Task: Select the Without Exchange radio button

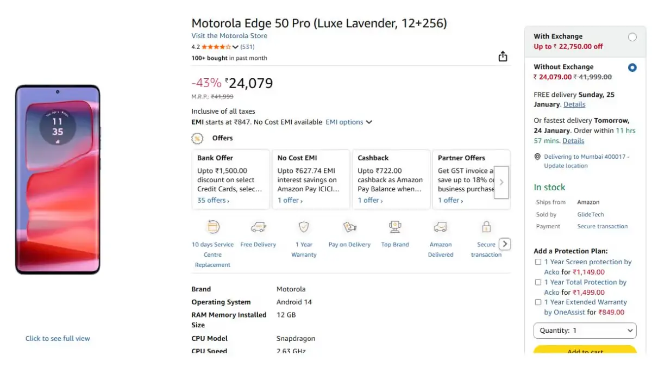Action: (x=632, y=68)
